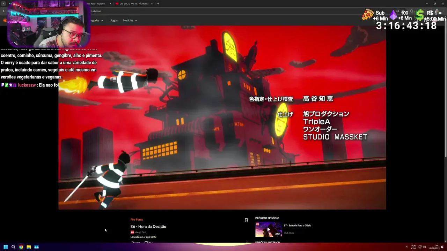The width and height of the screenshot is (447, 251).
Task: Close the 'Raiz - YouTube' tab
Action: [110, 3]
